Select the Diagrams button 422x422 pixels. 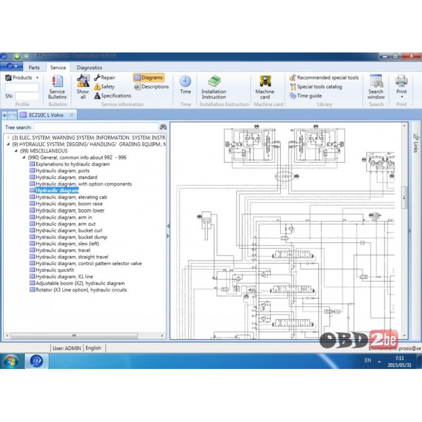click(149, 77)
